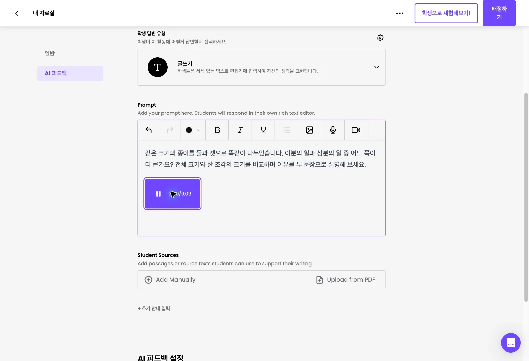
Task: Click Add Manually in Student Sources
Action: [x=170, y=280]
